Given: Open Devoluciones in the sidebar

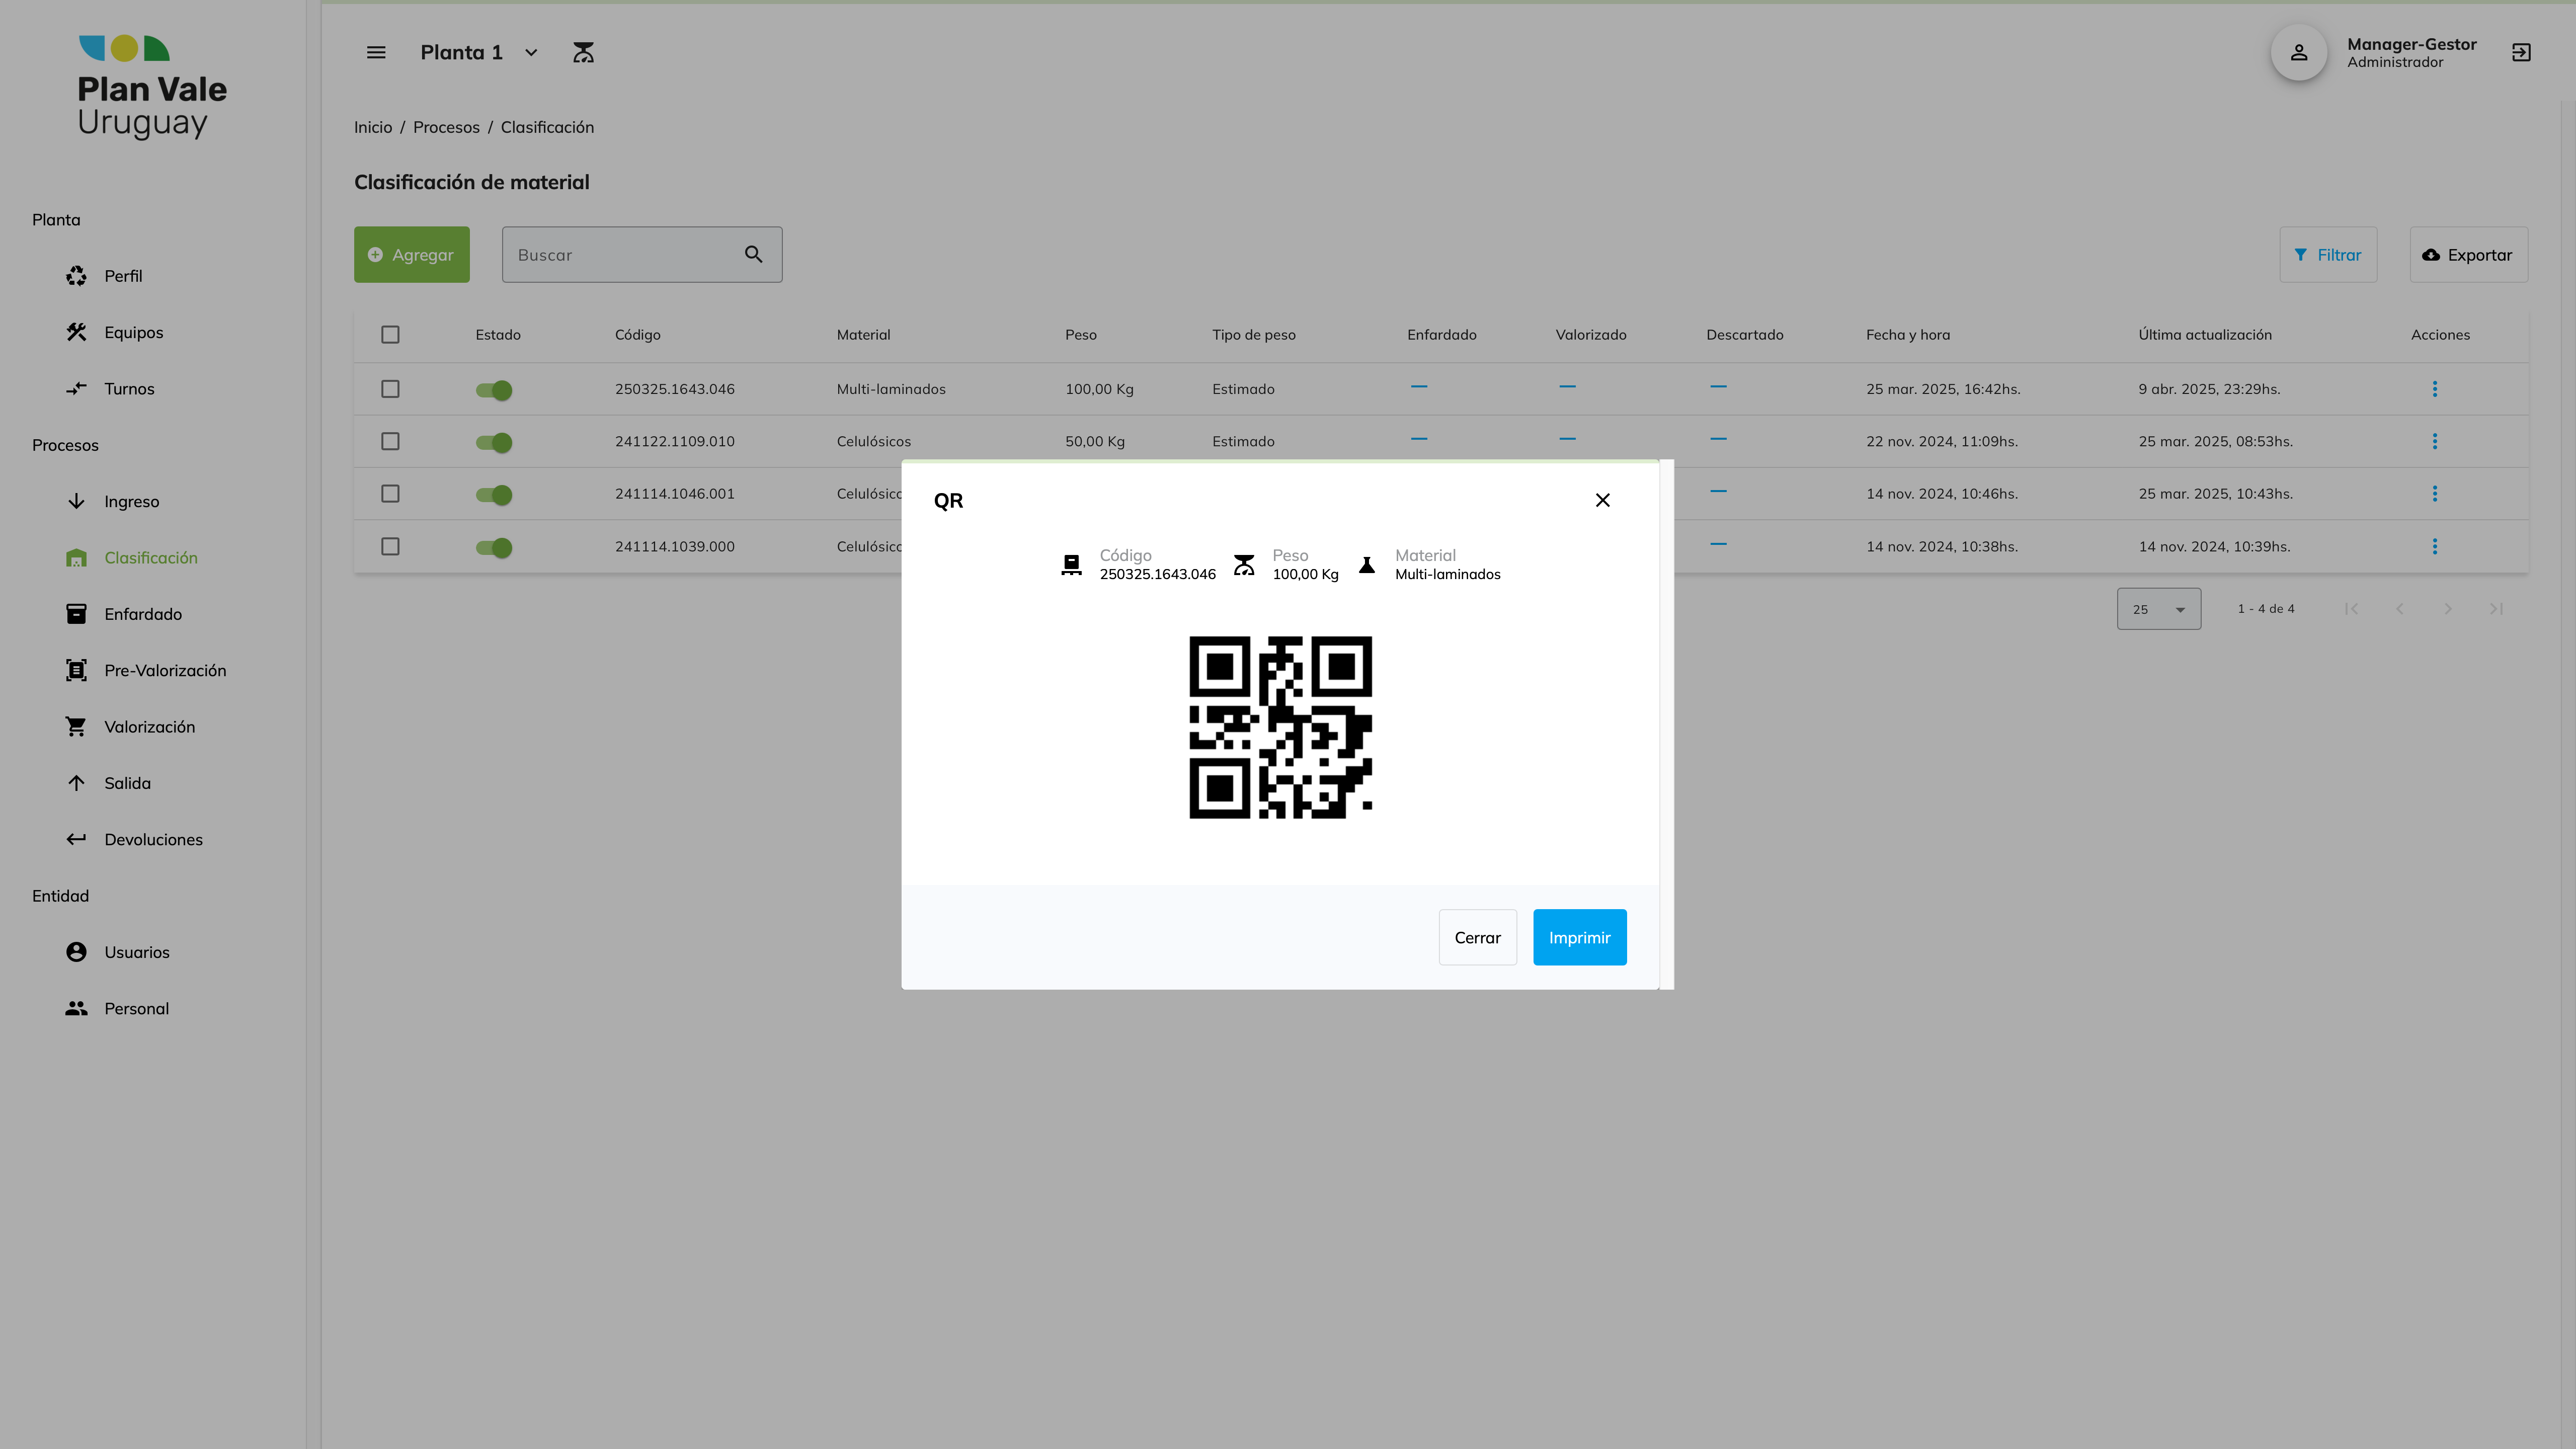Looking at the screenshot, I should tap(153, 840).
